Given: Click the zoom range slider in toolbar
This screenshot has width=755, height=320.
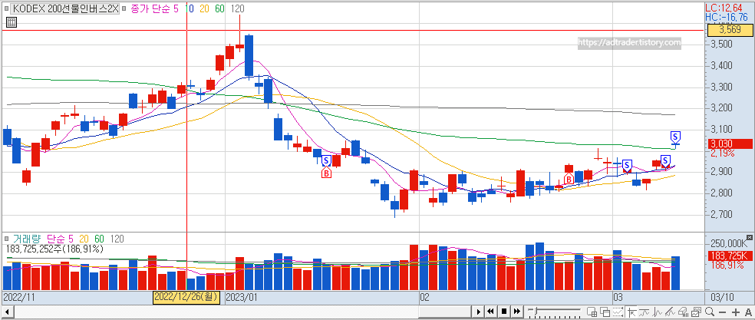Looking at the screenshot, I should (554, 312).
